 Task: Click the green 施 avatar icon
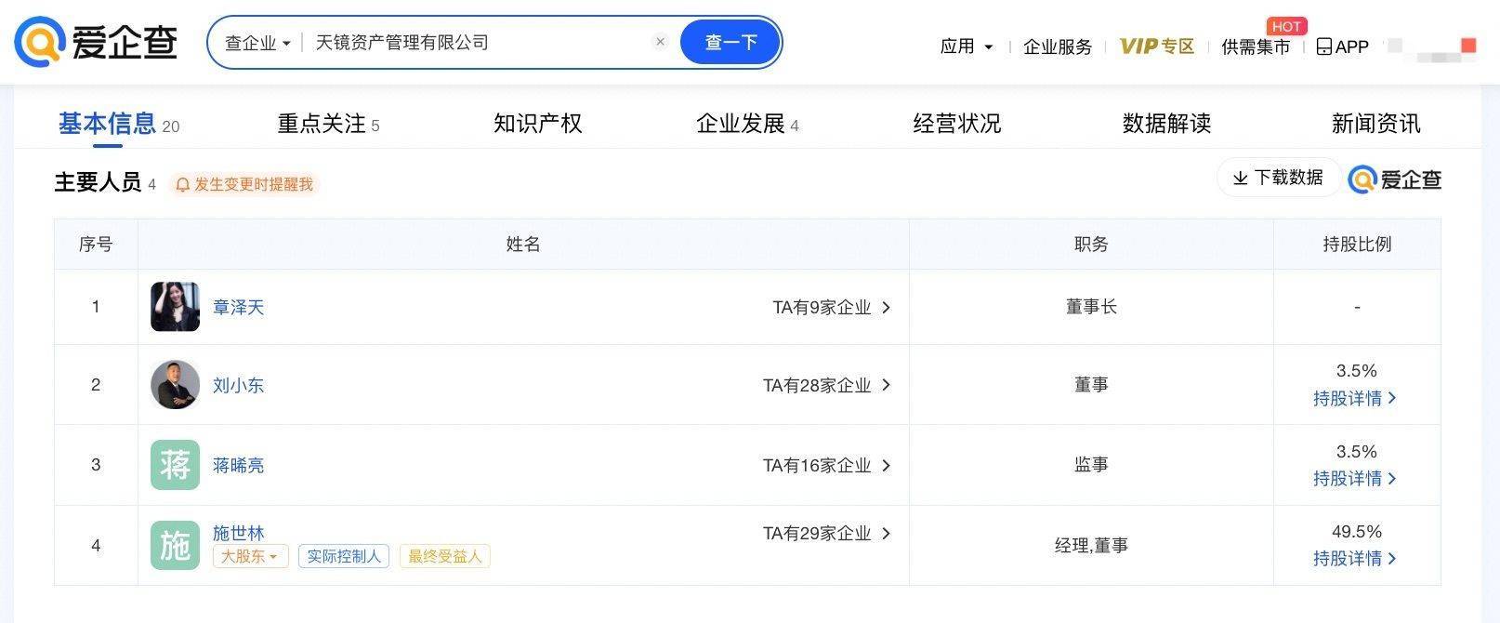pyautogui.click(x=175, y=545)
